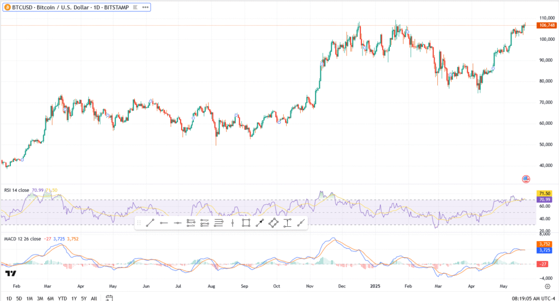The image size is (559, 301).
Task: Set the time range to 5Y
Action: (x=84, y=298)
